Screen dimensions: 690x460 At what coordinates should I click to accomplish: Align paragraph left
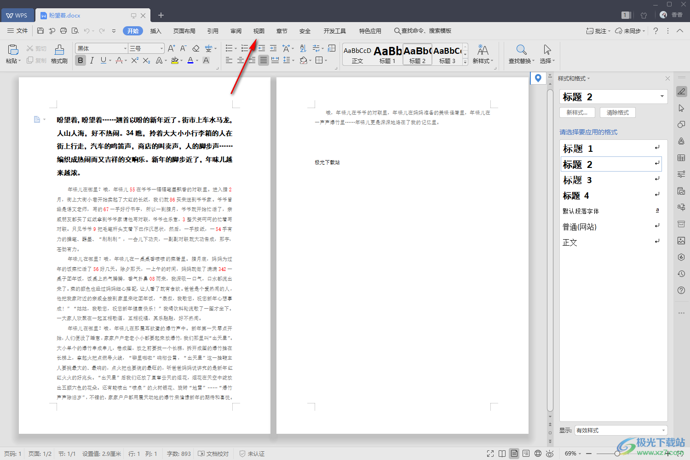coord(229,60)
